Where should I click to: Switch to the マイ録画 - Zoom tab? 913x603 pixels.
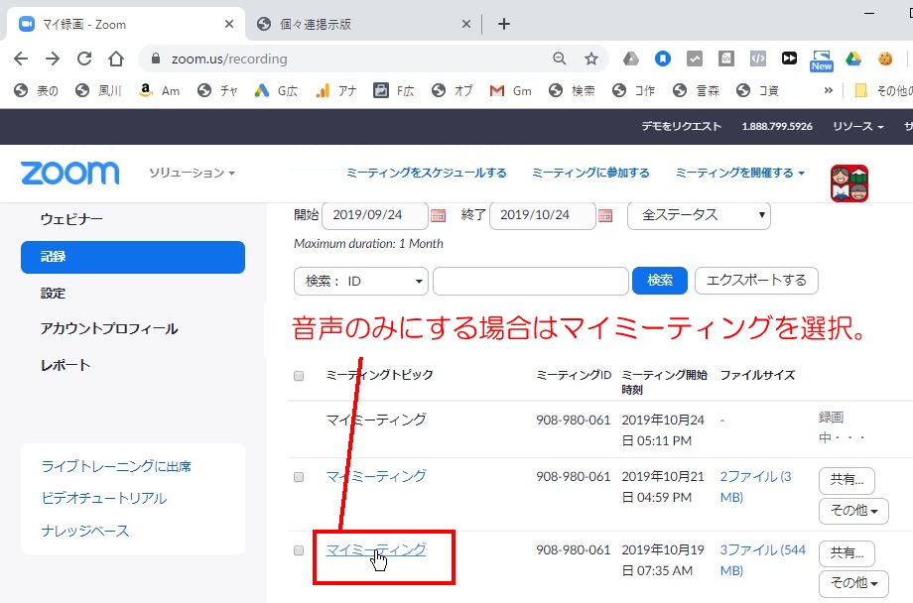pos(125,24)
